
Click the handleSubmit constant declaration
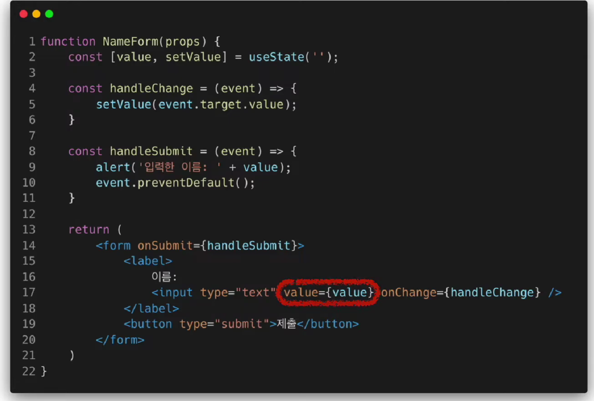[151, 151]
